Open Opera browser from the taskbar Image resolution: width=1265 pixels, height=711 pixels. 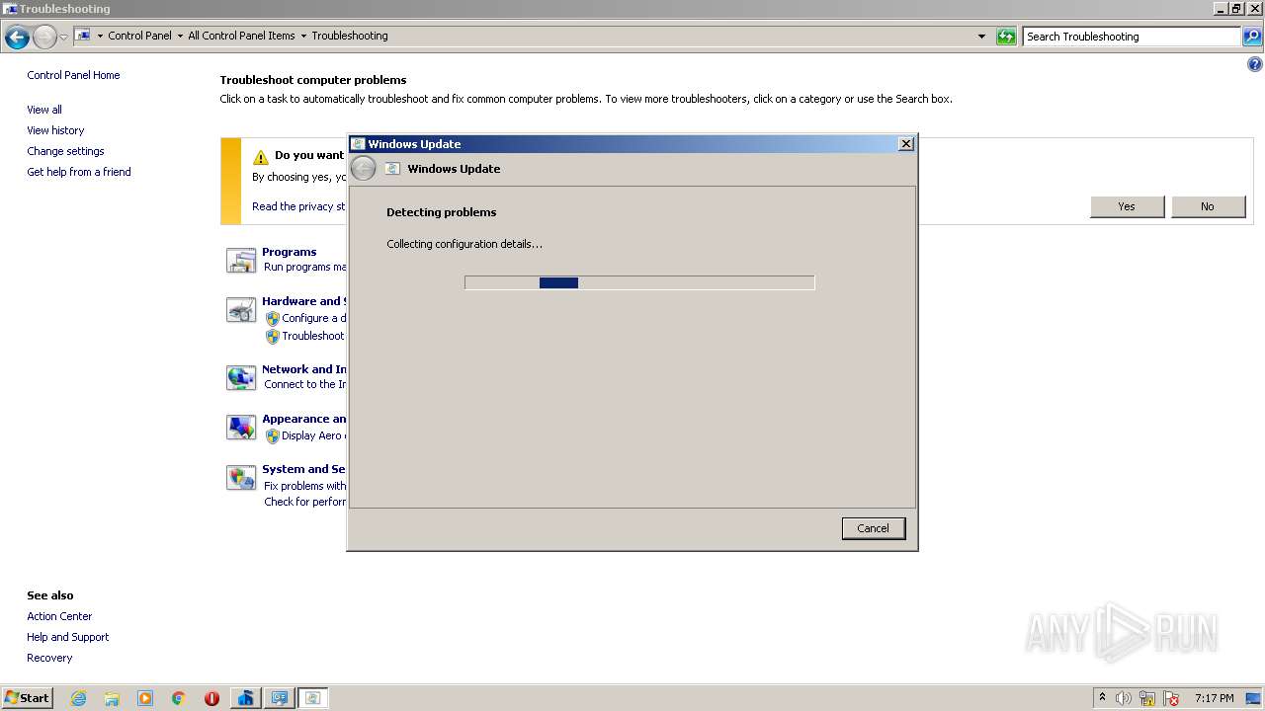tap(211, 698)
